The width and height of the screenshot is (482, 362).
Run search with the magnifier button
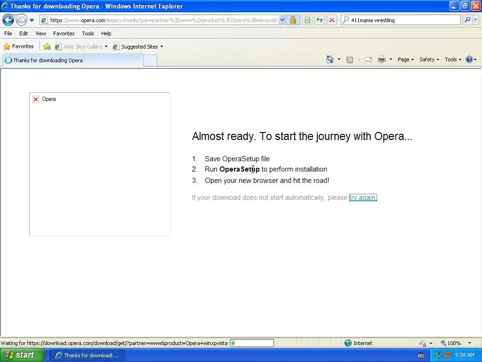coord(467,20)
